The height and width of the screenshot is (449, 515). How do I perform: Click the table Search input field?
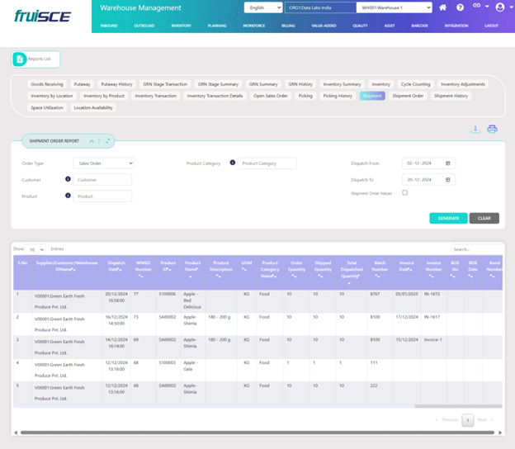tap(475, 248)
